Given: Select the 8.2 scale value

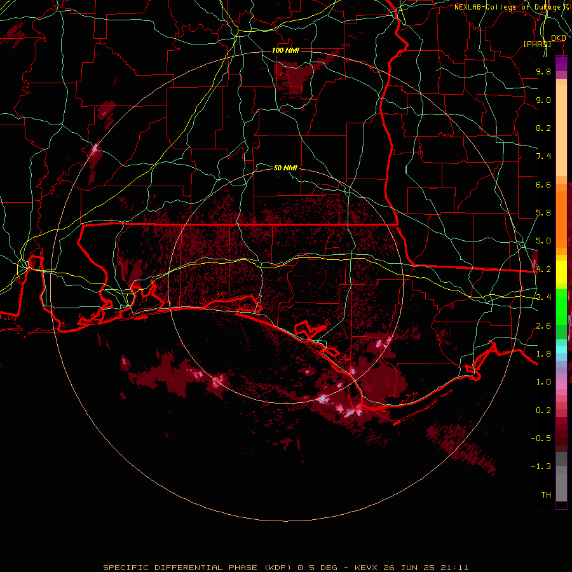Looking at the screenshot, I should [543, 128].
